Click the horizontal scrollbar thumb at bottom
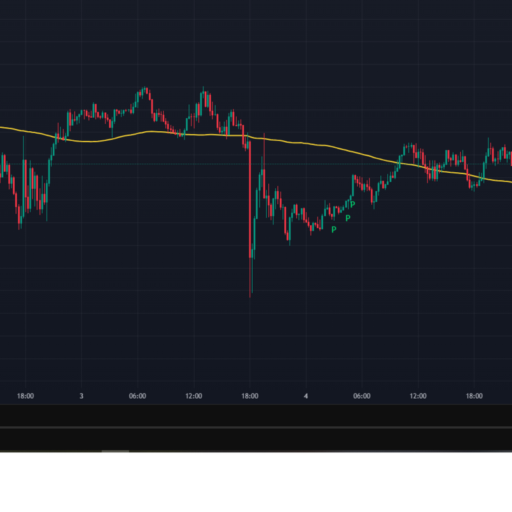Screen dimensions: 512x512 (115, 451)
